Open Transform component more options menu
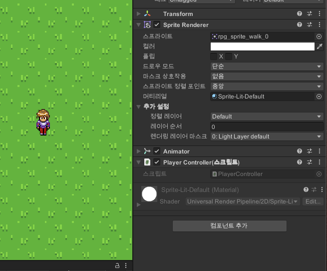The image size is (327, 271). (320, 13)
